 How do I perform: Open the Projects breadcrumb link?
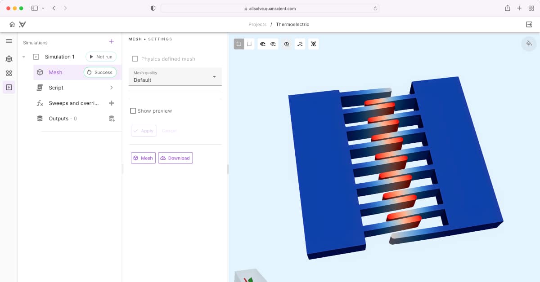point(257,25)
